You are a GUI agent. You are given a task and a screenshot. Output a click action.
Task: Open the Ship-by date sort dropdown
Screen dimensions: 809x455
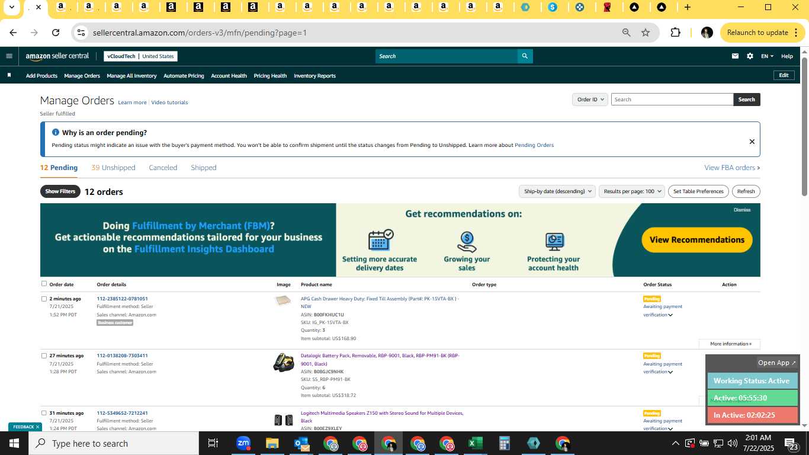[x=557, y=191]
